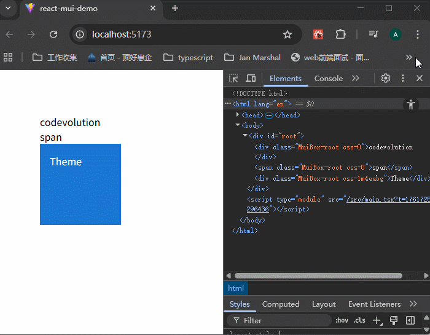Show more DevTools tabs next to Console

355,78
